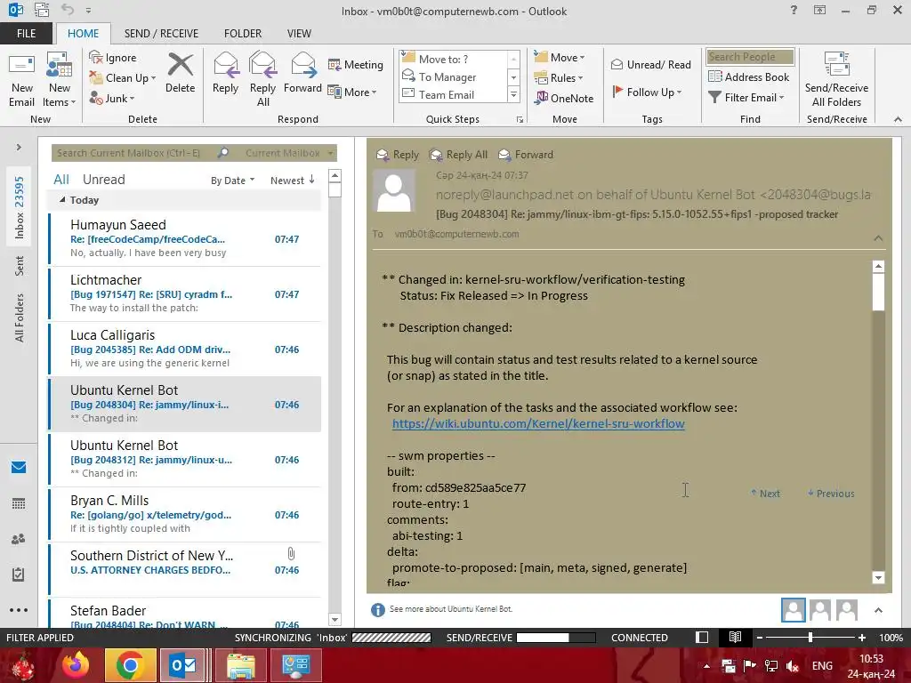Choose the To Manager quick step
The image size is (911, 683).
tap(454, 76)
